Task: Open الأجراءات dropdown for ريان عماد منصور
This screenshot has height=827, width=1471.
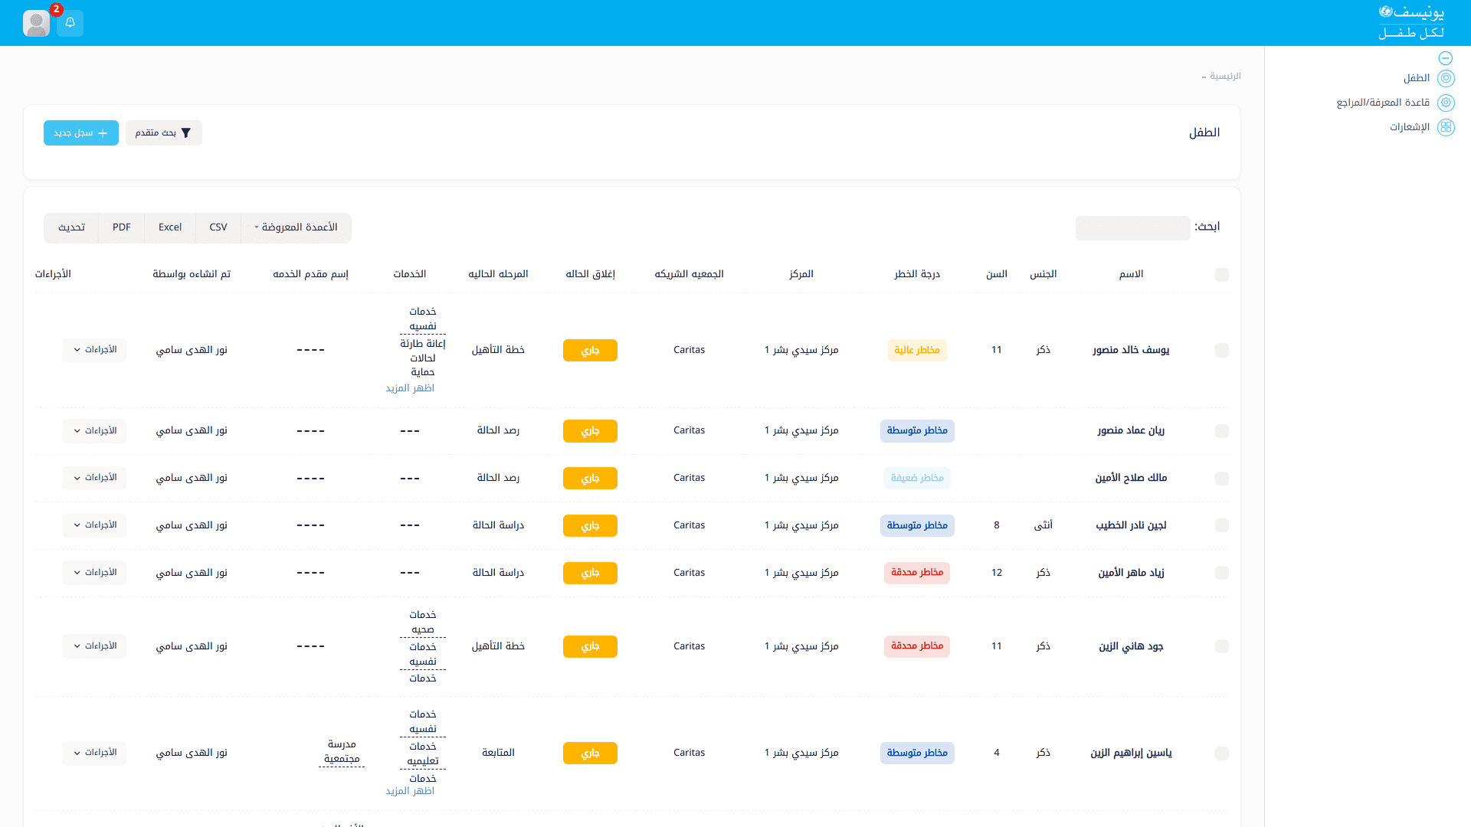Action: coord(94,431)
